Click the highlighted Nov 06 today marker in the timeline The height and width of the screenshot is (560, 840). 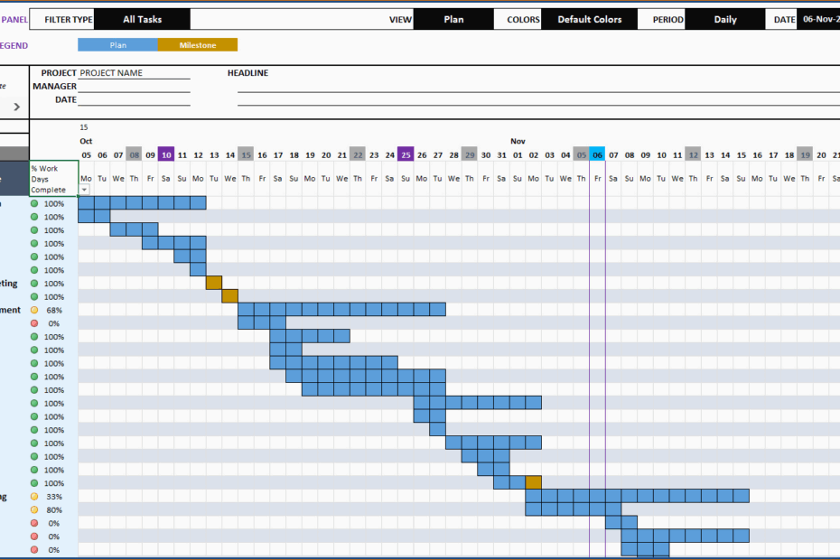coord(597,154)
